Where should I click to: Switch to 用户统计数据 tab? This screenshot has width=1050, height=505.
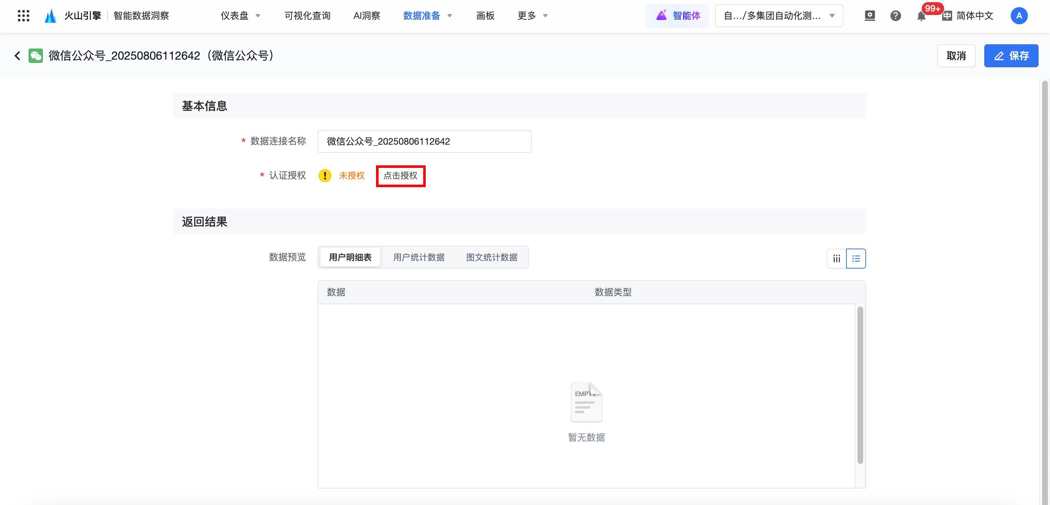(x=419, y=257)
